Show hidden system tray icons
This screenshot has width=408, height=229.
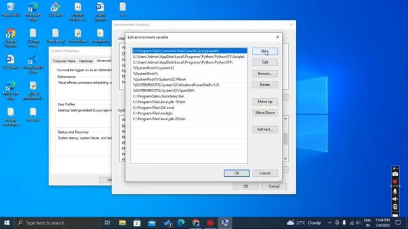pos(330,223)
